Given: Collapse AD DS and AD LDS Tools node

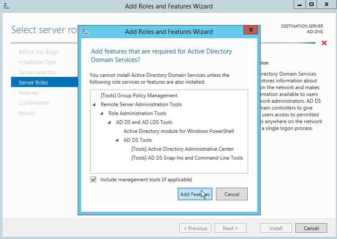Looking at the screenshot, I should (x=110, y=122).
